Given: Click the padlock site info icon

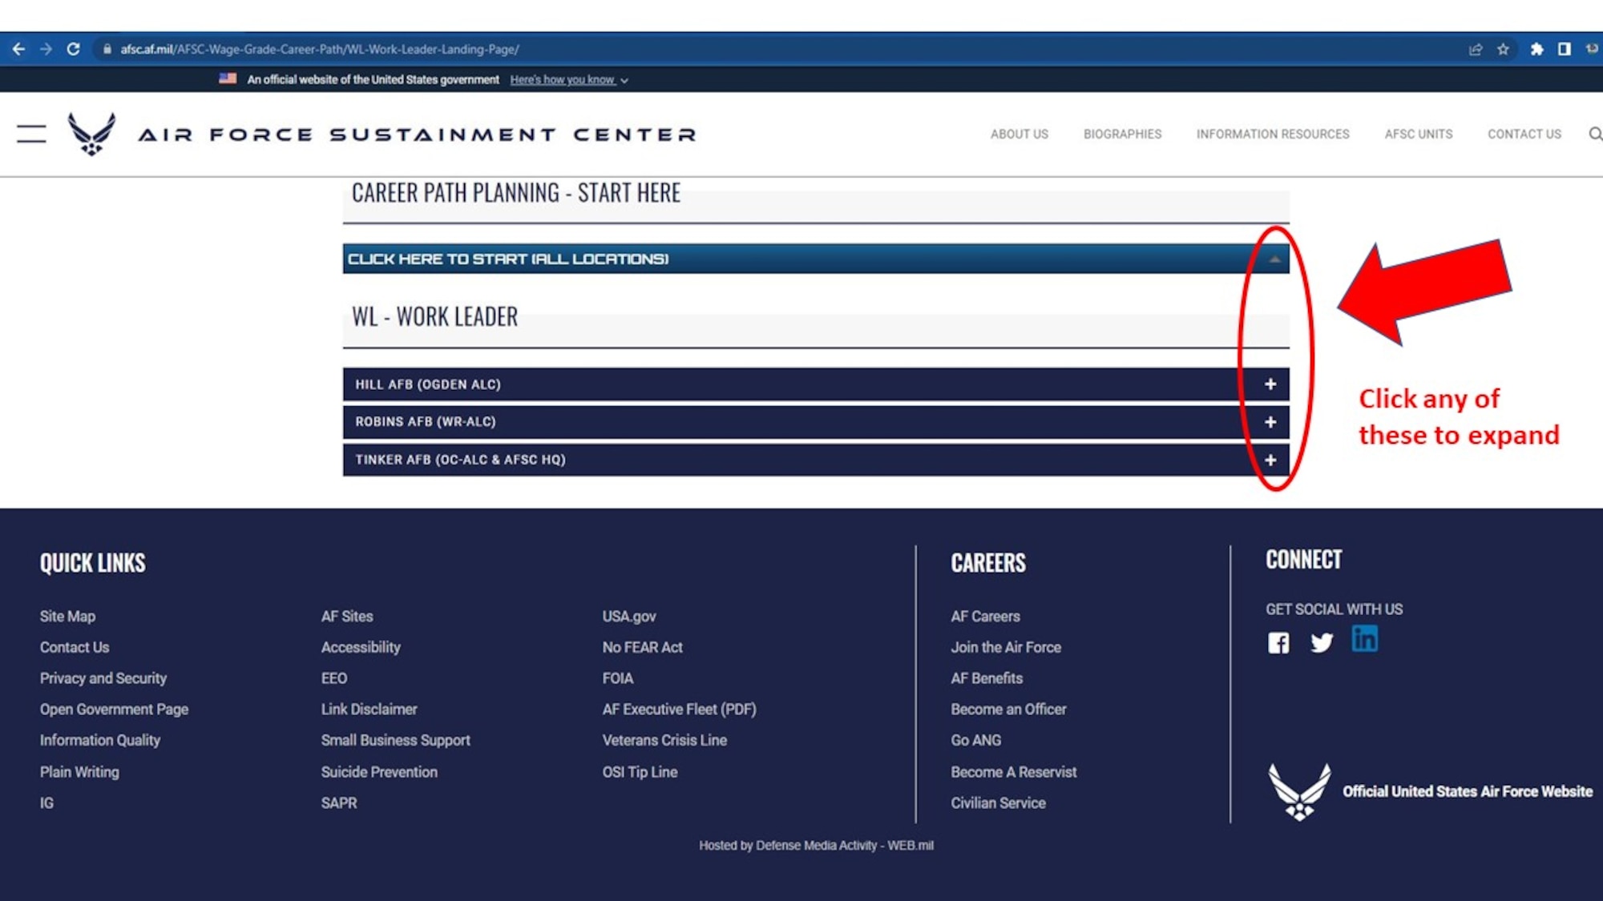Looking at the screenshot, I should (107, 49).
